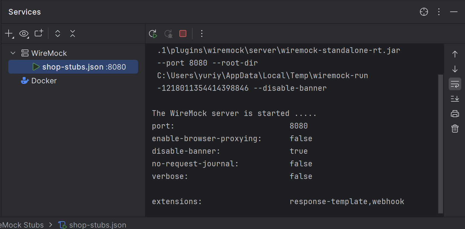Click the WireMock server stack icon

click(25, 53)
